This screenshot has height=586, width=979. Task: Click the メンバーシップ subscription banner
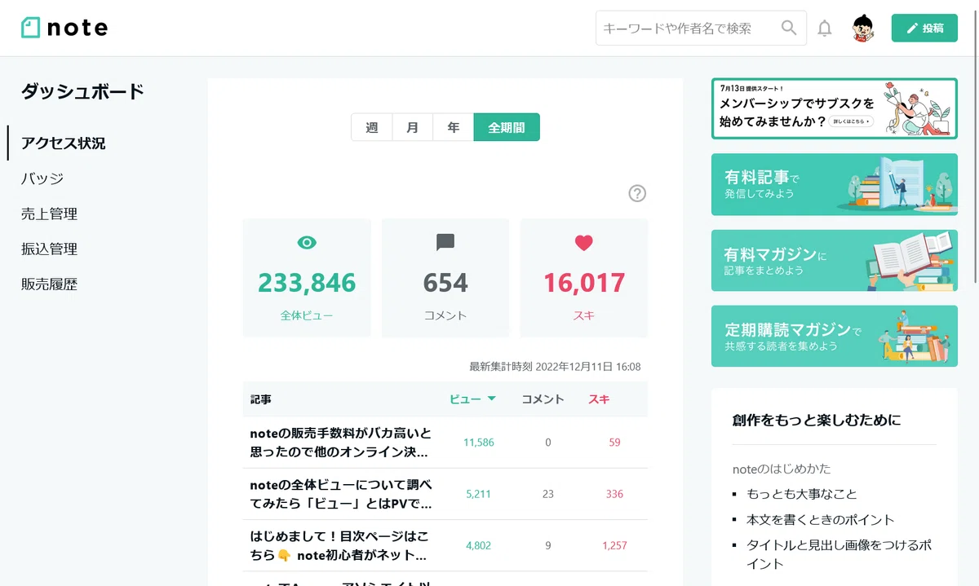[x=835, y=108]
